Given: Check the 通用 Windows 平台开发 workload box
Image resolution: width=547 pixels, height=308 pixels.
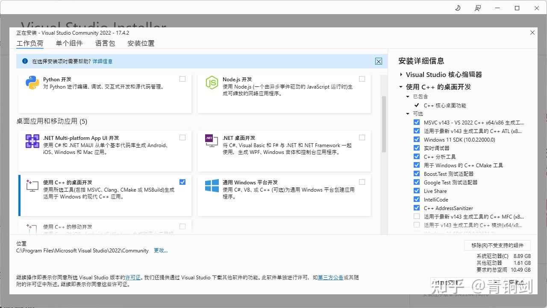Looking at the screenshot, I should pyautogui.click(x=362, y=182).
